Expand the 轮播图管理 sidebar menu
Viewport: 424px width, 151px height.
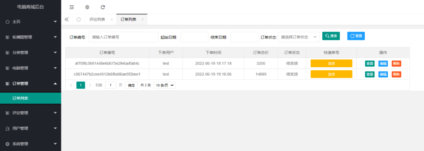click(31, 37)
